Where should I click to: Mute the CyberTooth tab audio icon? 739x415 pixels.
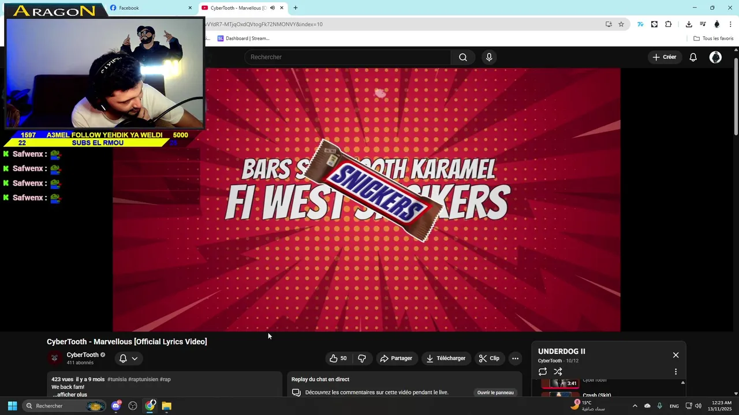tap(273, 8)
